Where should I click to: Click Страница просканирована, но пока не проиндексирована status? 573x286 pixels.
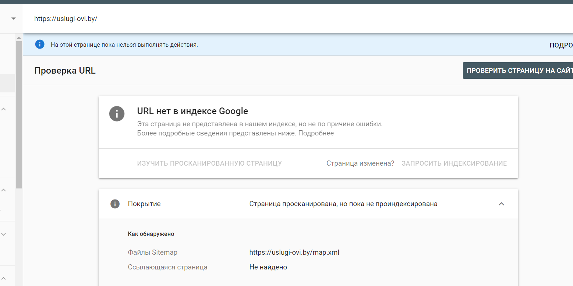click(343, 204)
